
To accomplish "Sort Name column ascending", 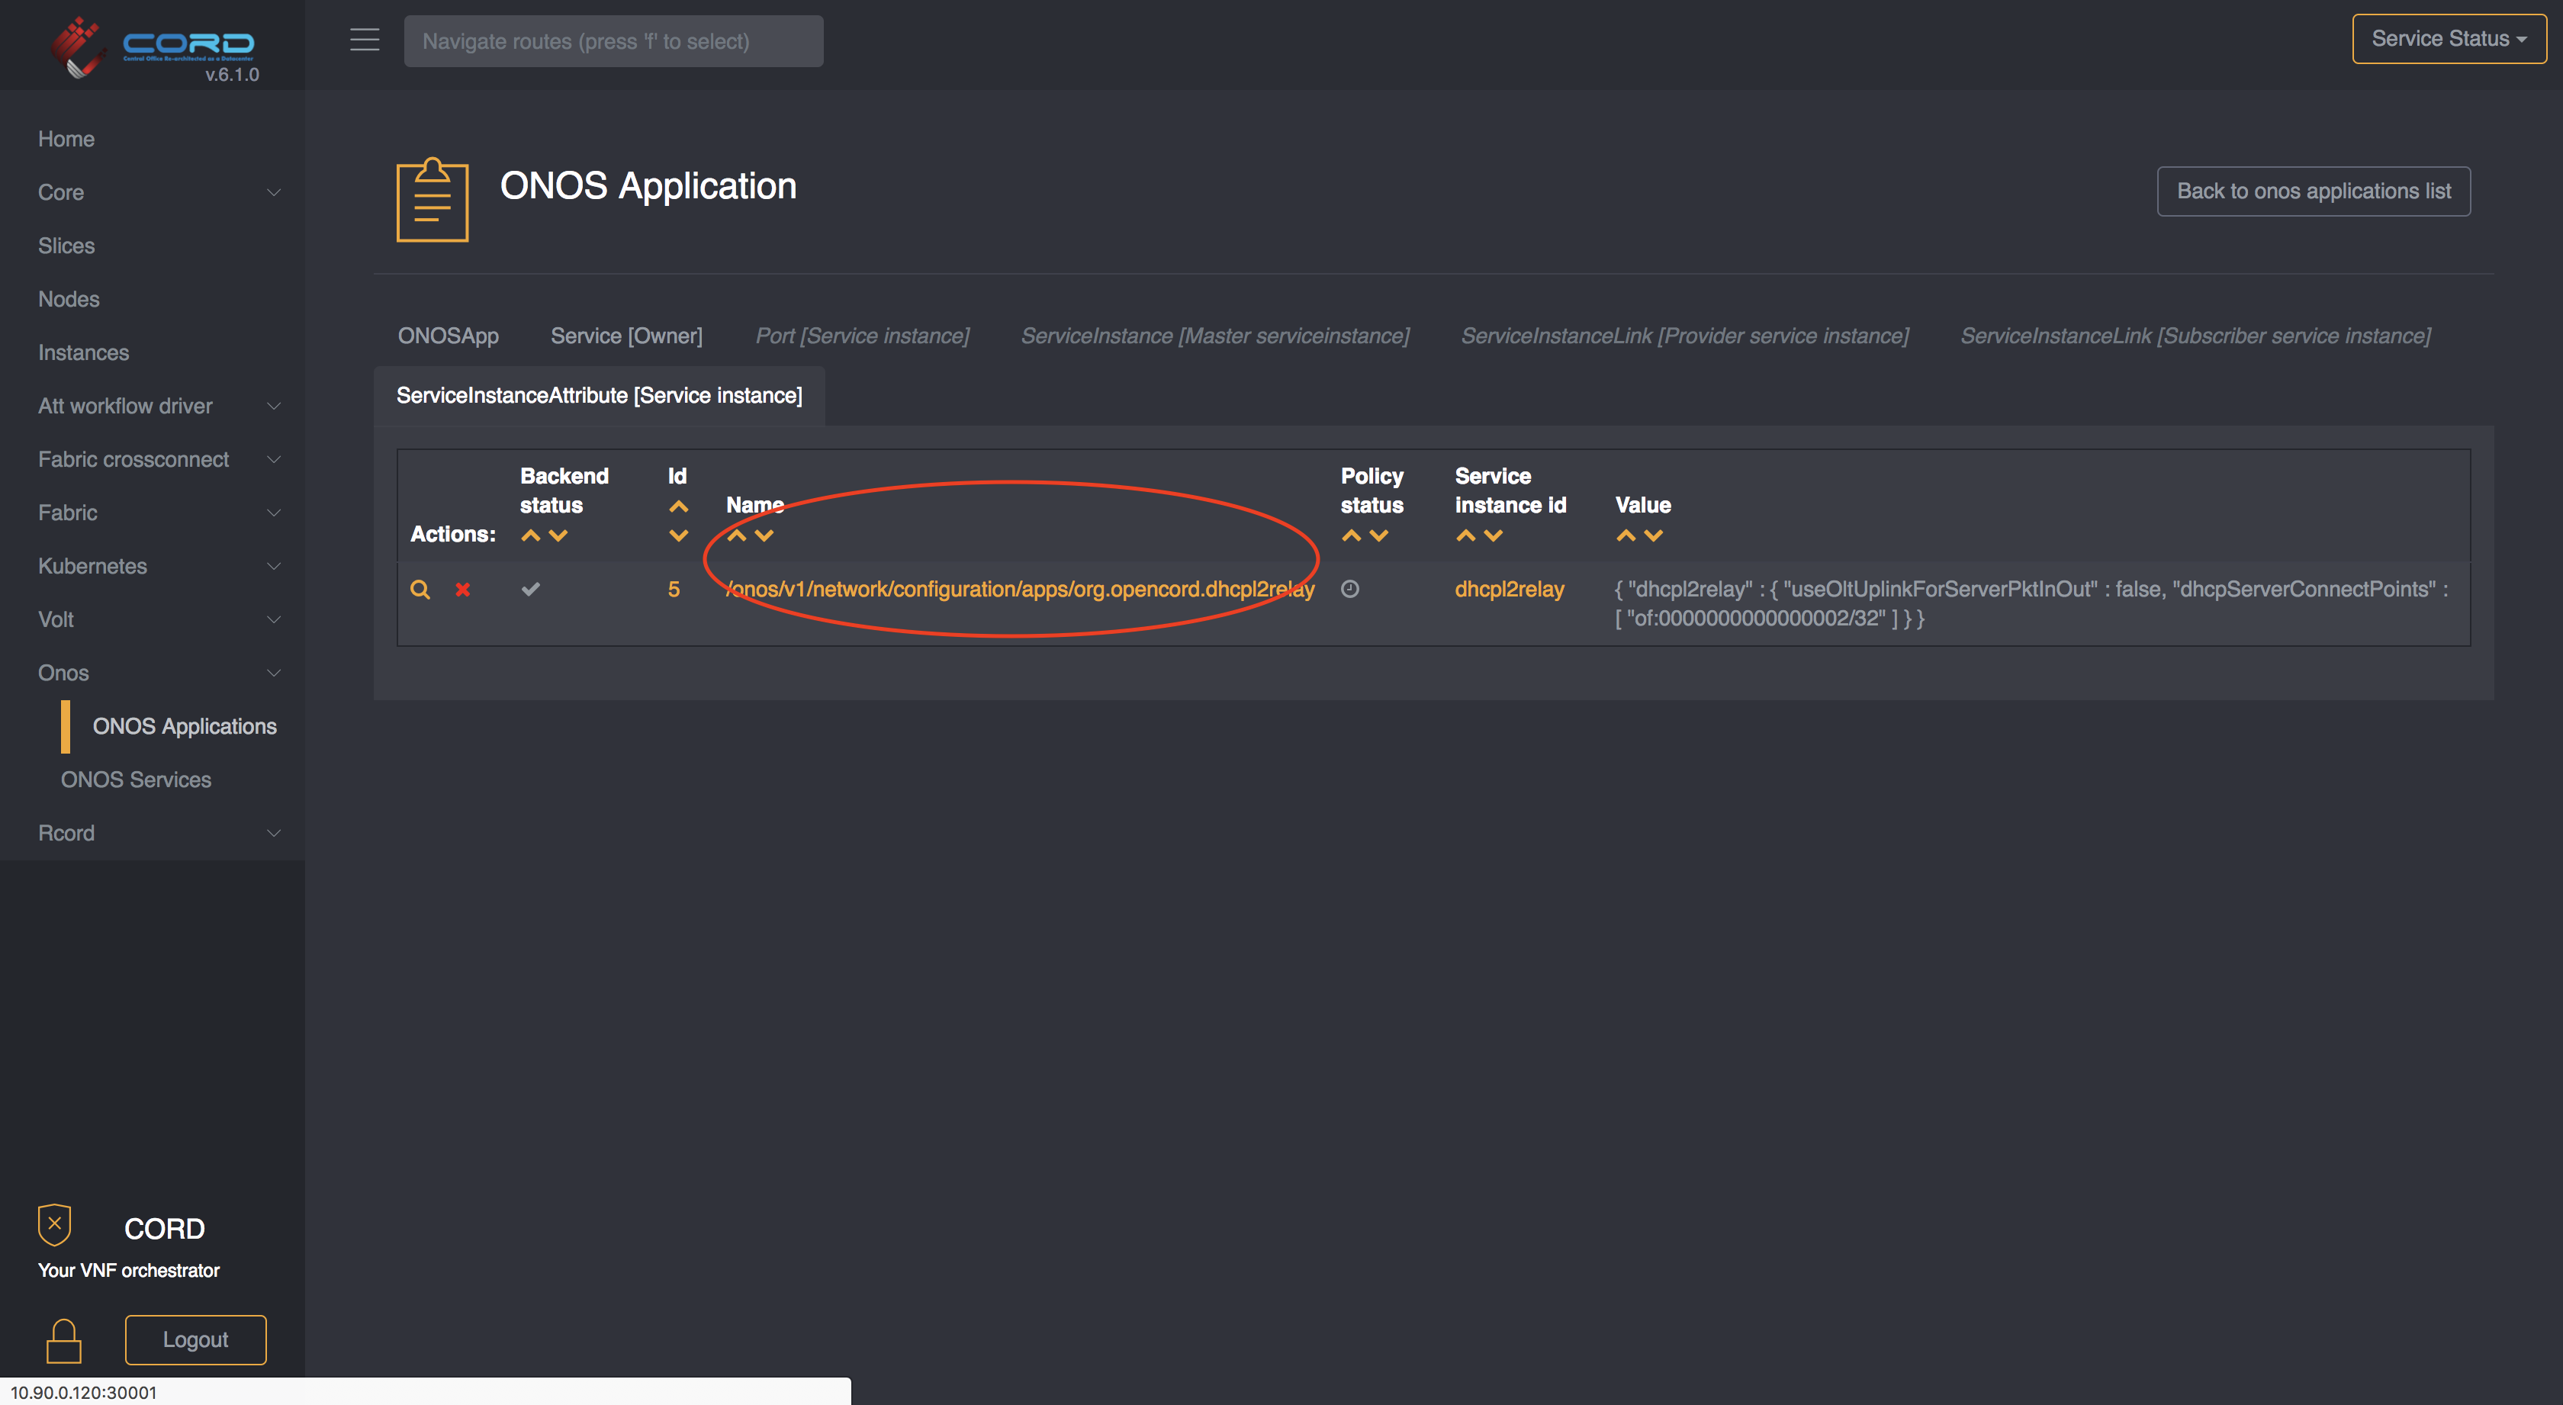I will pyautogui.click(x=736, y=535).
